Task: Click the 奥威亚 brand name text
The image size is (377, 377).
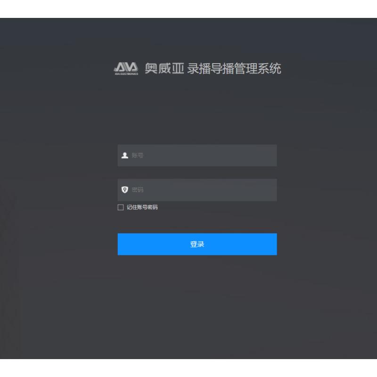Action: (x=164, y=68)
